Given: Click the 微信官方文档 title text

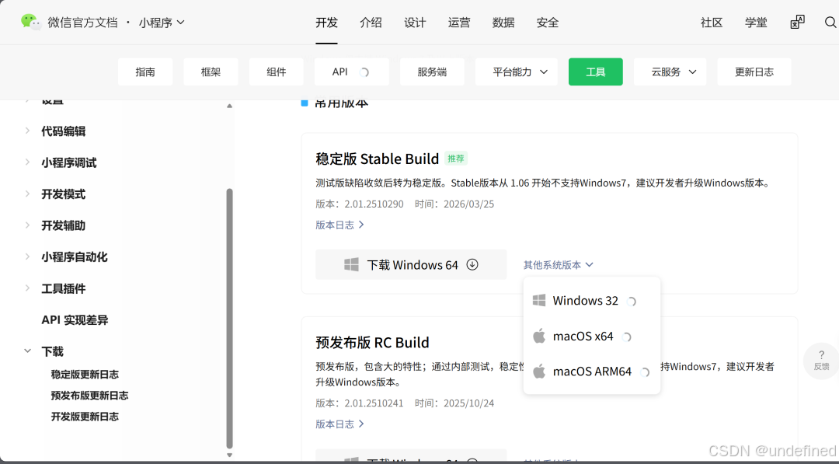Looking at the screenshot, I should 82,23.
